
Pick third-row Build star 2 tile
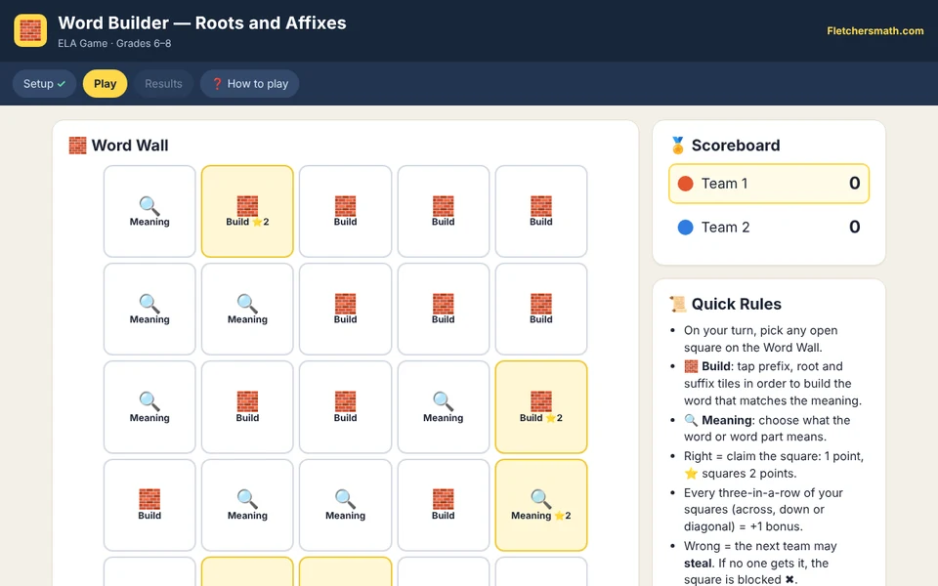540,407
